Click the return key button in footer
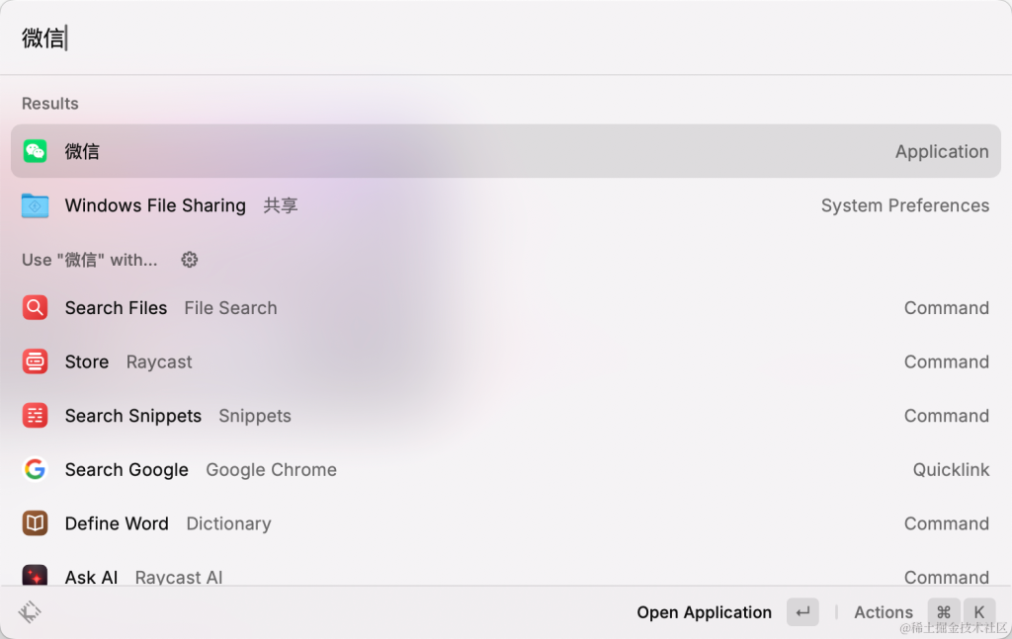This screenshot has width=1012, height=639. click(802, 612)
